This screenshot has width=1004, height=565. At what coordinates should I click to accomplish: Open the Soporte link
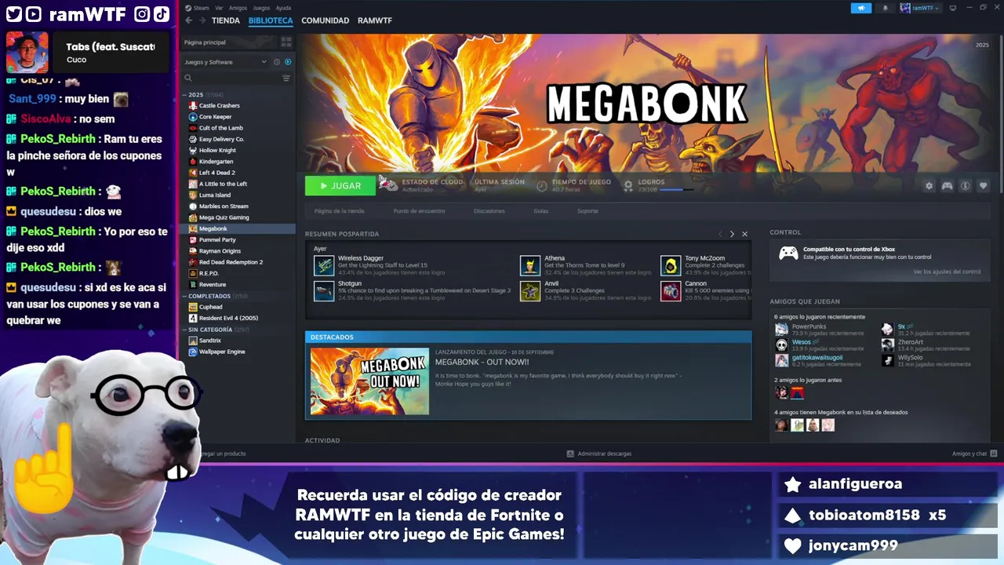click(587, 211)
